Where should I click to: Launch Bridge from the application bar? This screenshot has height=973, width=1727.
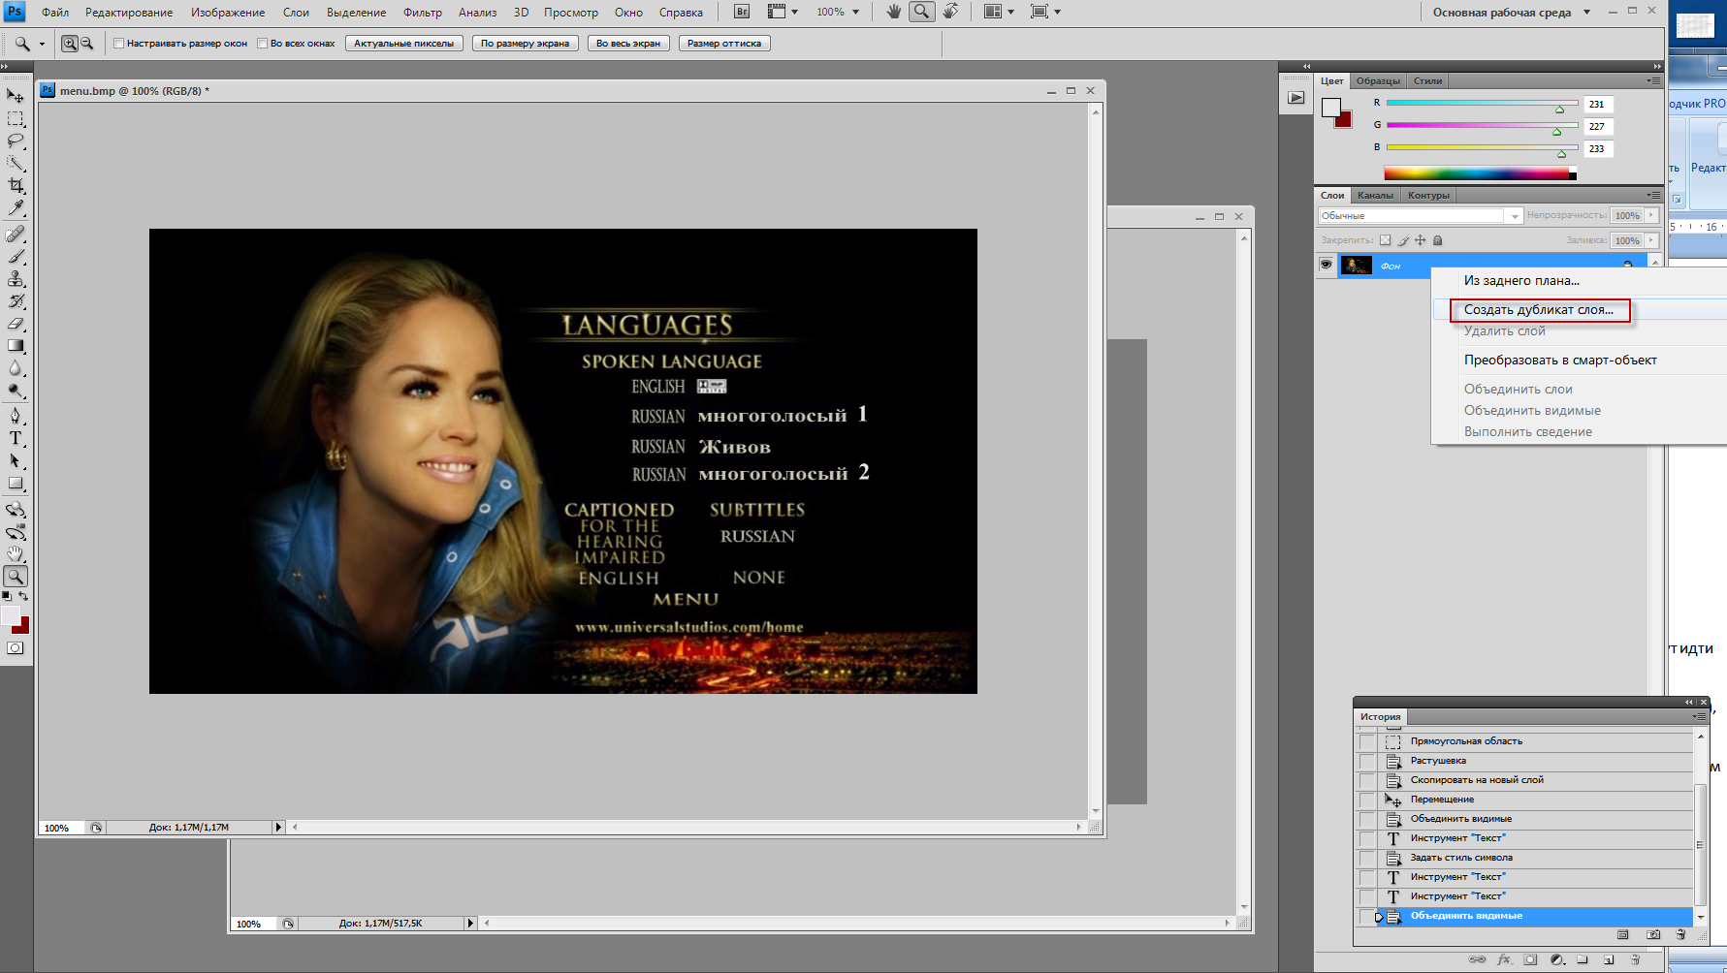point(742,12)
